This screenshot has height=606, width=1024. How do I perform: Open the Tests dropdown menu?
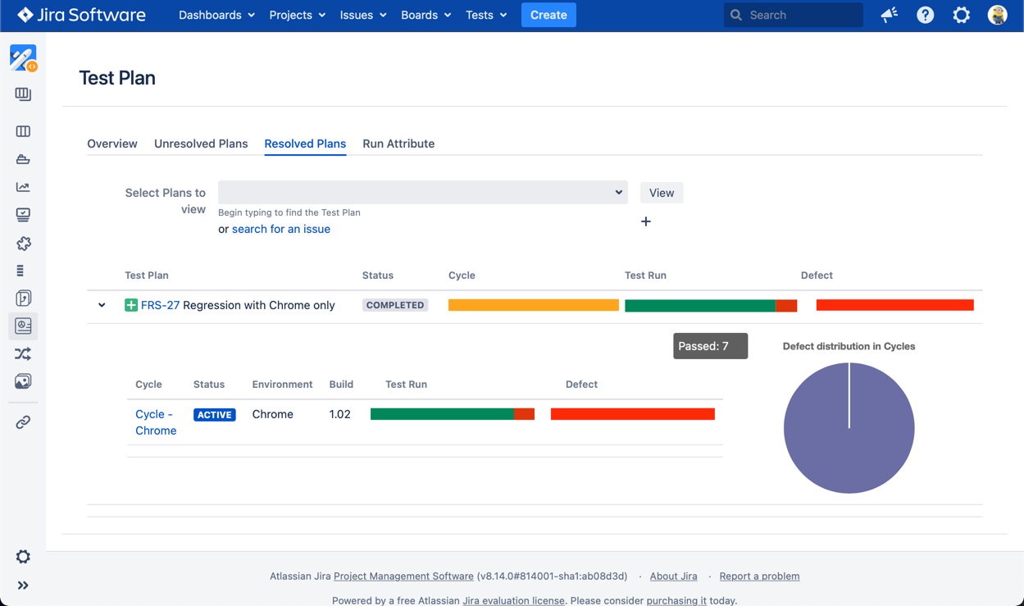486,15
